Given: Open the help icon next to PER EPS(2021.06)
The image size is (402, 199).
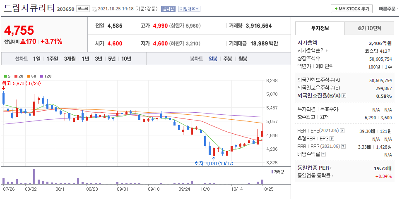Looking at the screenshot, I should pos(342,131).
